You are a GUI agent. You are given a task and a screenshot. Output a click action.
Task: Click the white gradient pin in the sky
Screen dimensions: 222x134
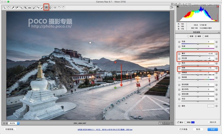[x=90, y=42]
